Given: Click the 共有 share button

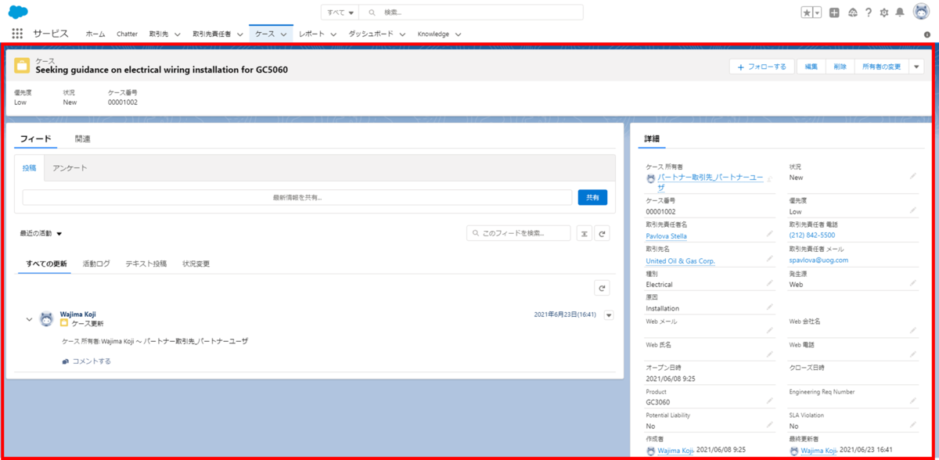Looking at the screenshot, I should click(x=592, y=198).
